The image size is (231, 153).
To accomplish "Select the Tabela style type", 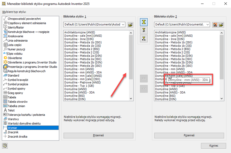I will (12, 97).
